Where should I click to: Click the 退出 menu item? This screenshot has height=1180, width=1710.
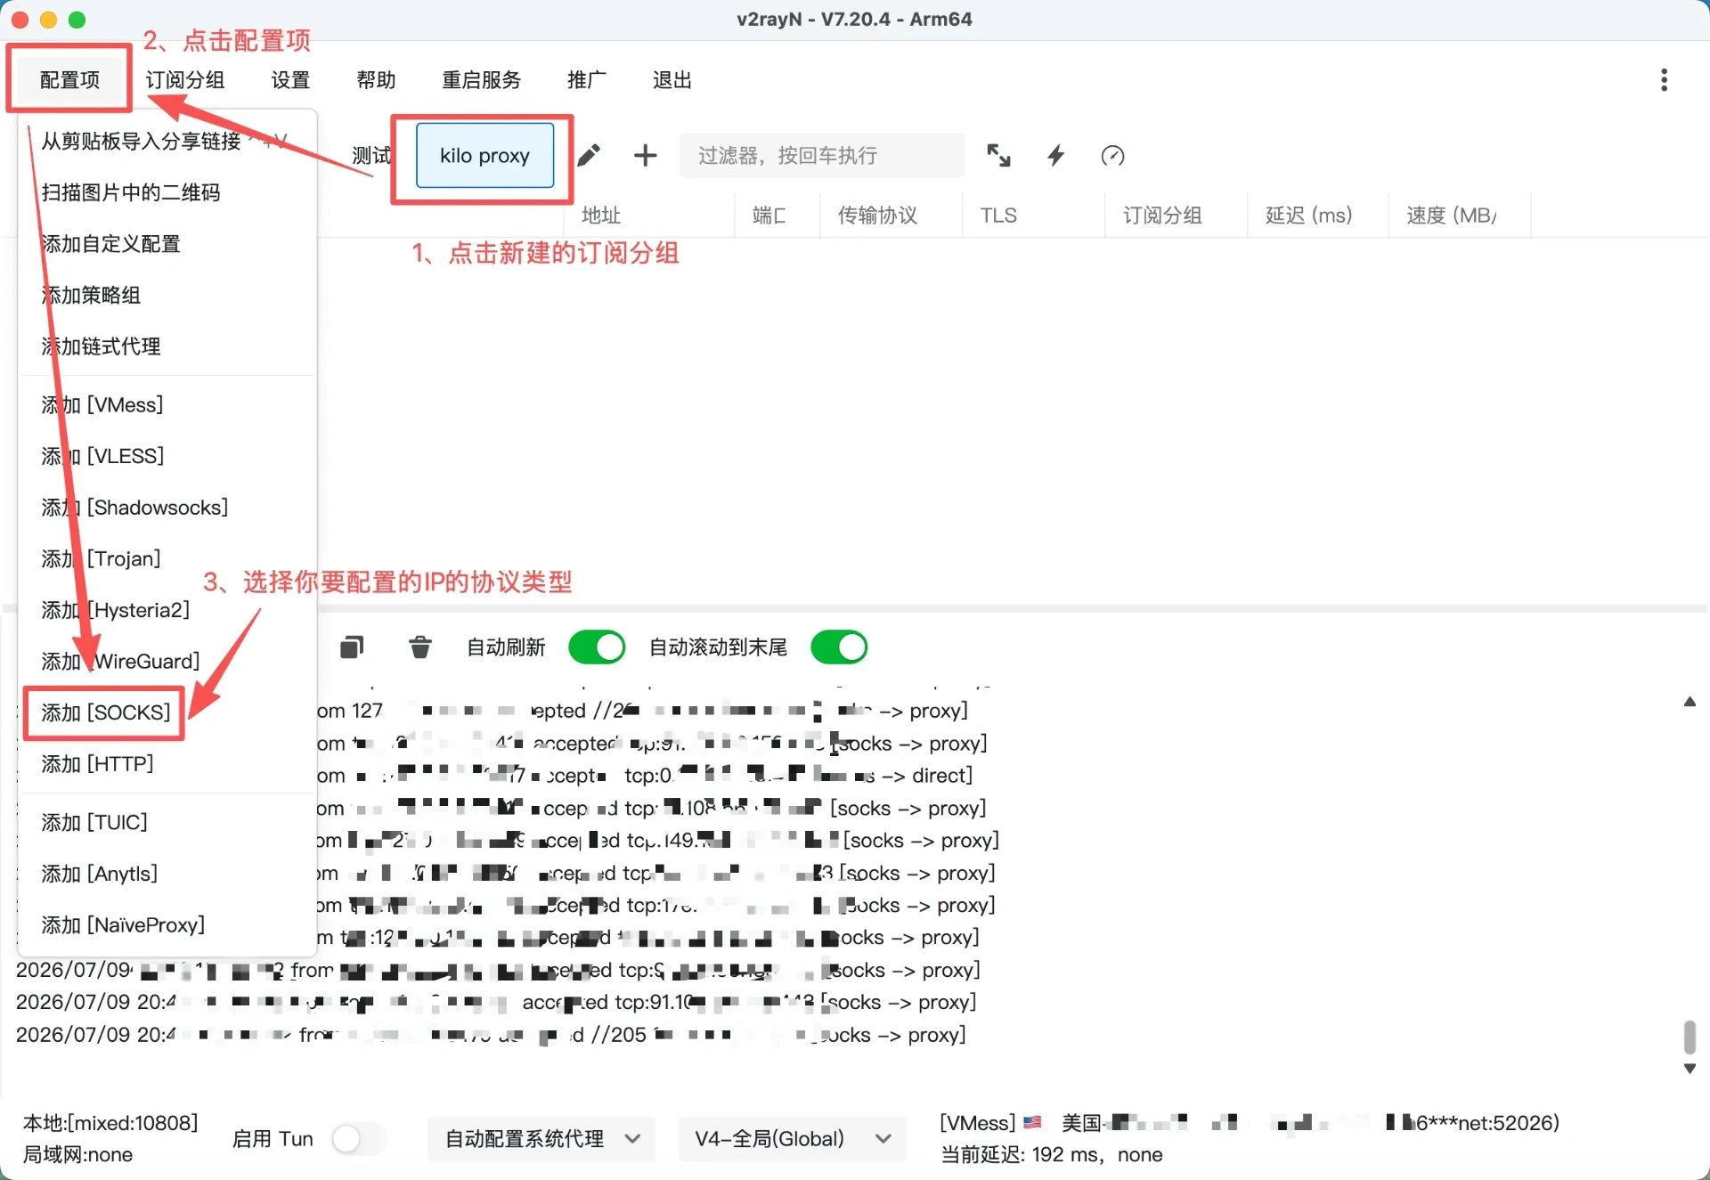[672, 80]
